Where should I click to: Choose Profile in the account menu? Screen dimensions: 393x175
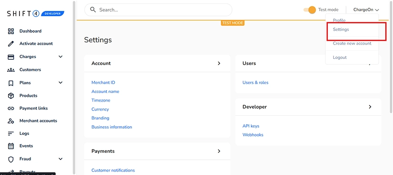click(x=339, y=20)
